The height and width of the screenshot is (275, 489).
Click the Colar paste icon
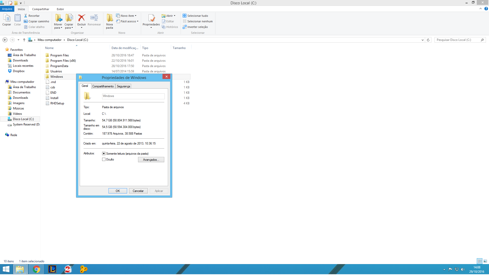coord(17,20)
